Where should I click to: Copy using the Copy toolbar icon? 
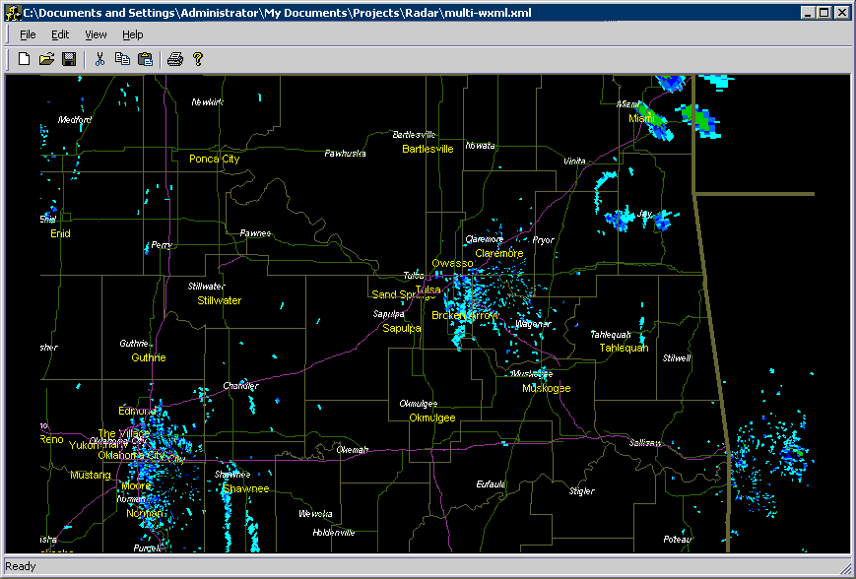click(121, 58)
